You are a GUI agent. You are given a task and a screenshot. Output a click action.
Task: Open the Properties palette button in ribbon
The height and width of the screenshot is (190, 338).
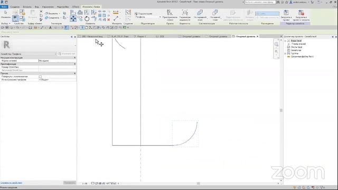pos(15,18)
